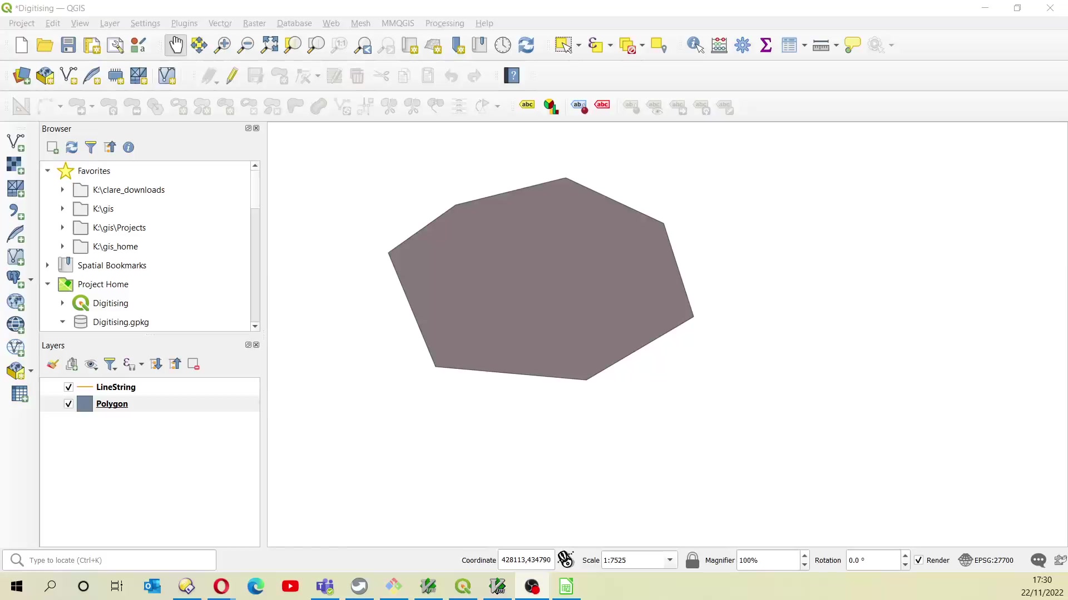1068x600 pixels.
Task: Click inside the Type to locate field
Action: coord(111,560)
